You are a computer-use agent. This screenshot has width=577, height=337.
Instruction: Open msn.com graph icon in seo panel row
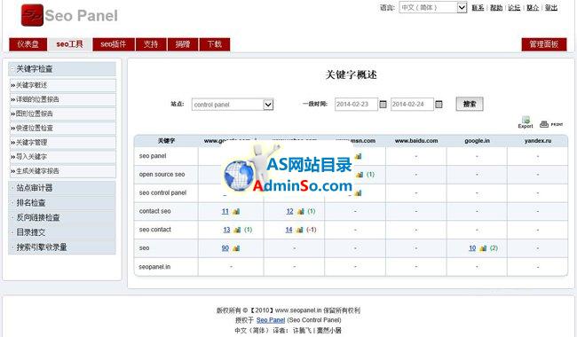click(358, 156)
